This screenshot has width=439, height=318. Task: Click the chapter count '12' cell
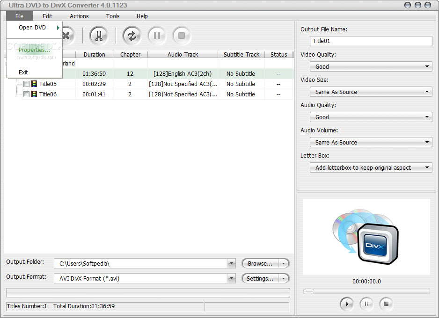click(130, 74)
